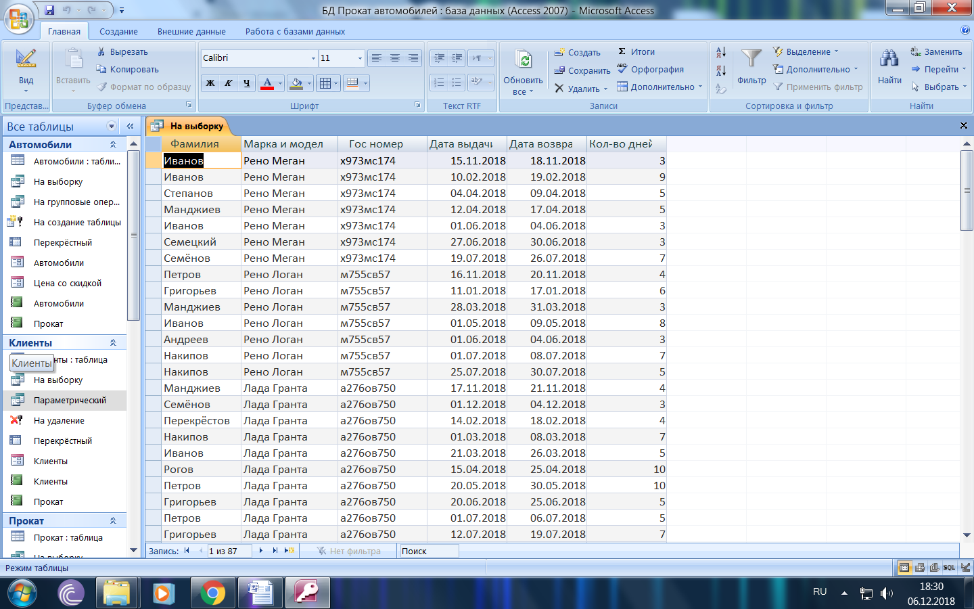Open Records Дополнительно dropdown
Viewport: 974px width, 609px height.
pyautogui.click(x=659, y=87)
